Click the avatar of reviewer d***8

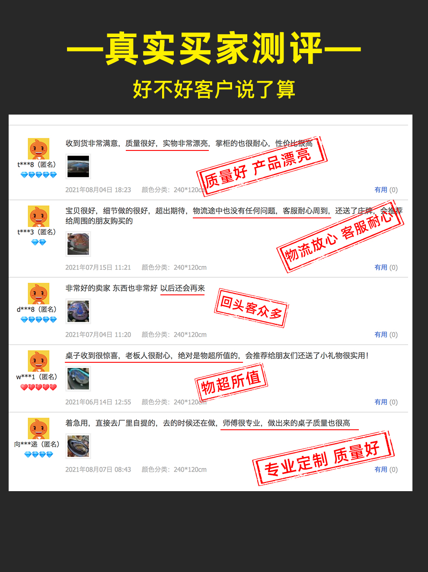point(38,294)
